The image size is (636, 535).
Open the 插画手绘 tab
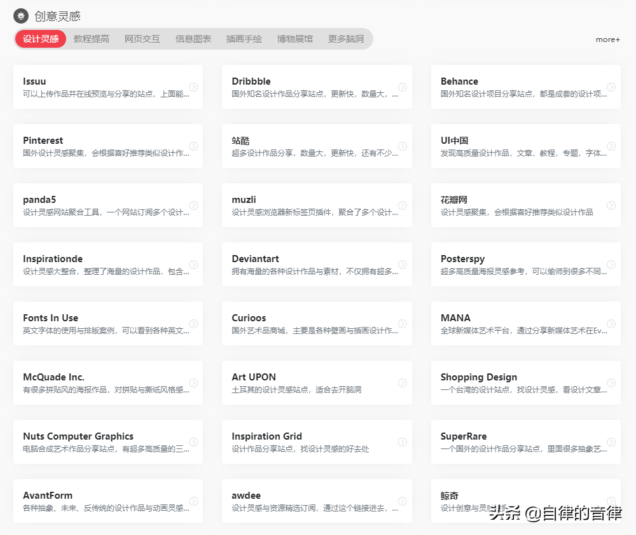point(244,39)
